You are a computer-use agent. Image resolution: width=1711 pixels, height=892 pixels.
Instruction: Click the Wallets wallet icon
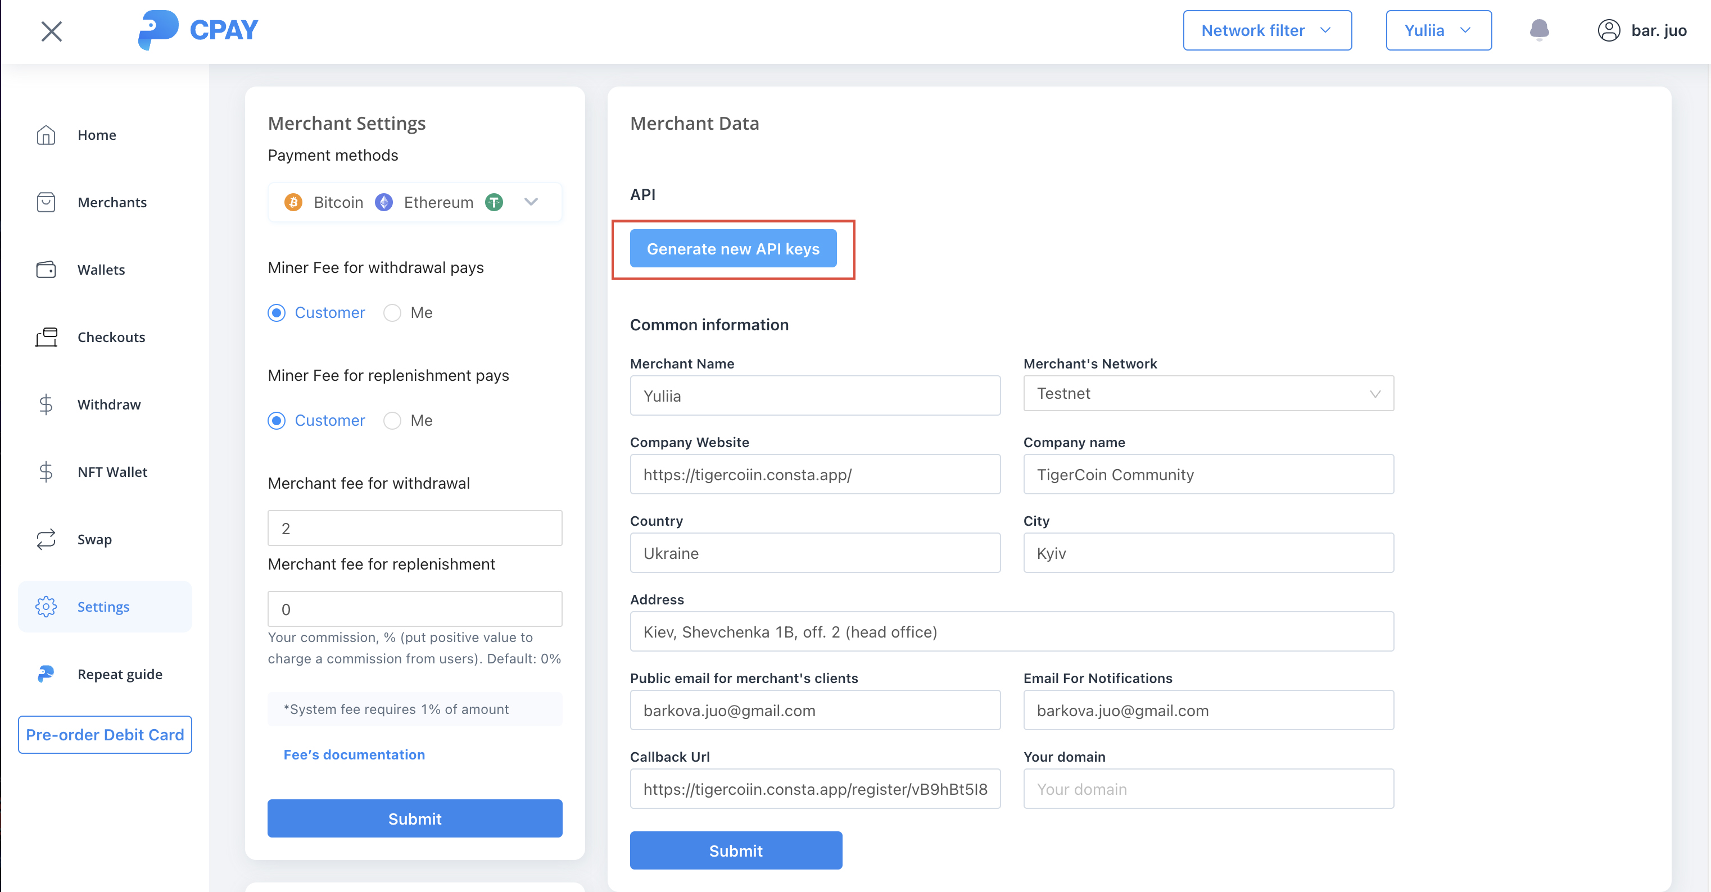tap(46, 270)
